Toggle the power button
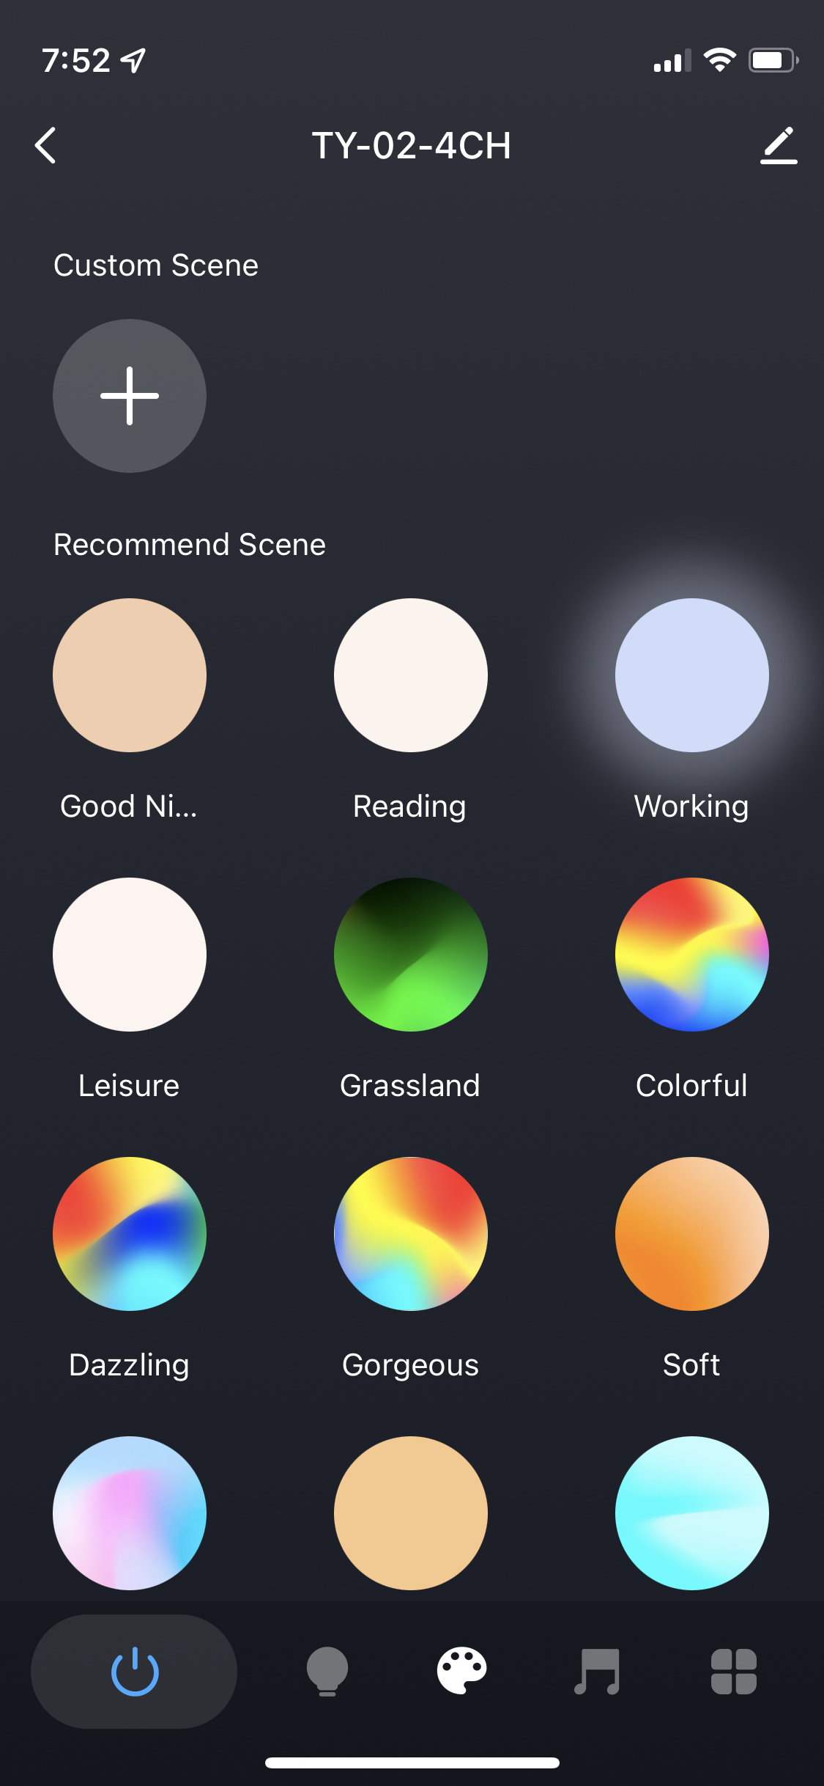Image resolution: width=824 pixels, height=1786 pixels. pos(134,1672)
